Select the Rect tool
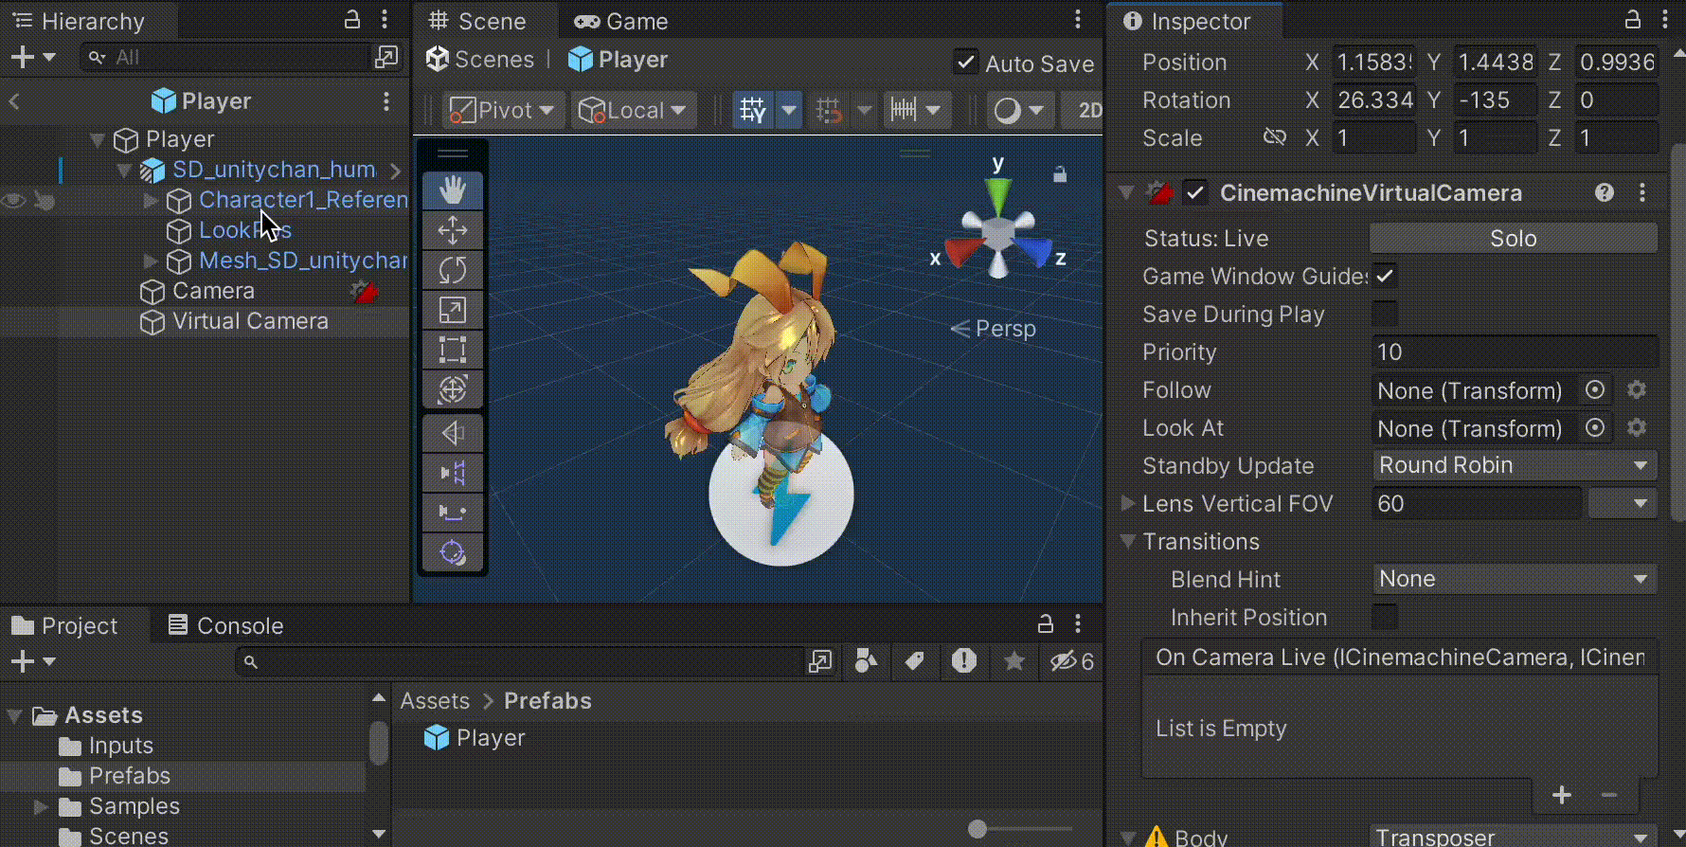 point(453,350)
